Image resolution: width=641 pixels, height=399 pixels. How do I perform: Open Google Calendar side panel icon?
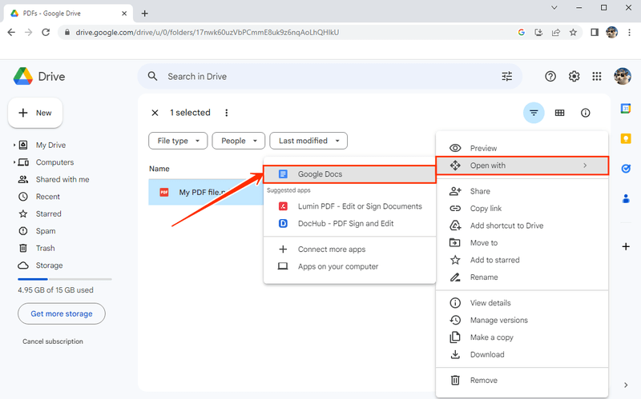[626, 109]
